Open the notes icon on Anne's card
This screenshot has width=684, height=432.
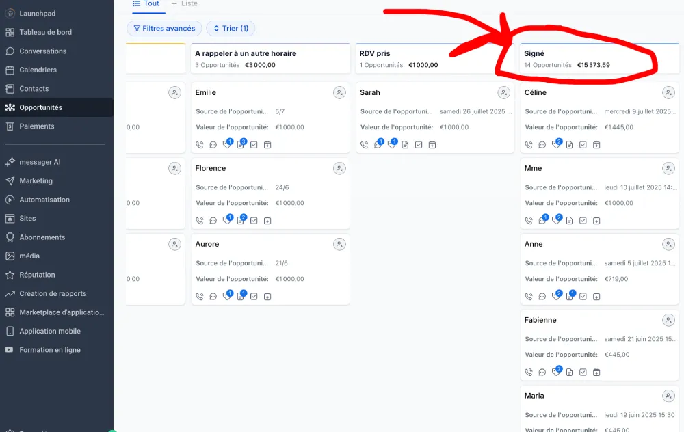(x=569, y=297)
